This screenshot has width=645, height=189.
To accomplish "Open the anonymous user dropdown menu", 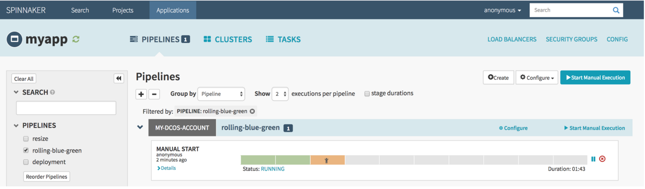I will coord(502,10).
